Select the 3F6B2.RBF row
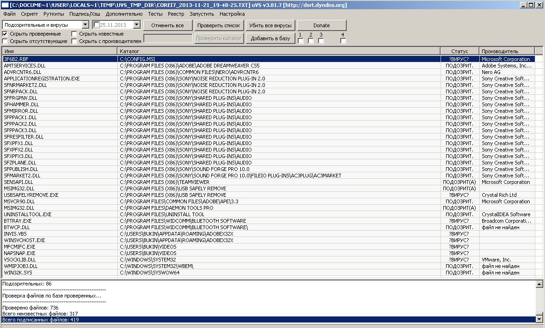 [269, 59]
